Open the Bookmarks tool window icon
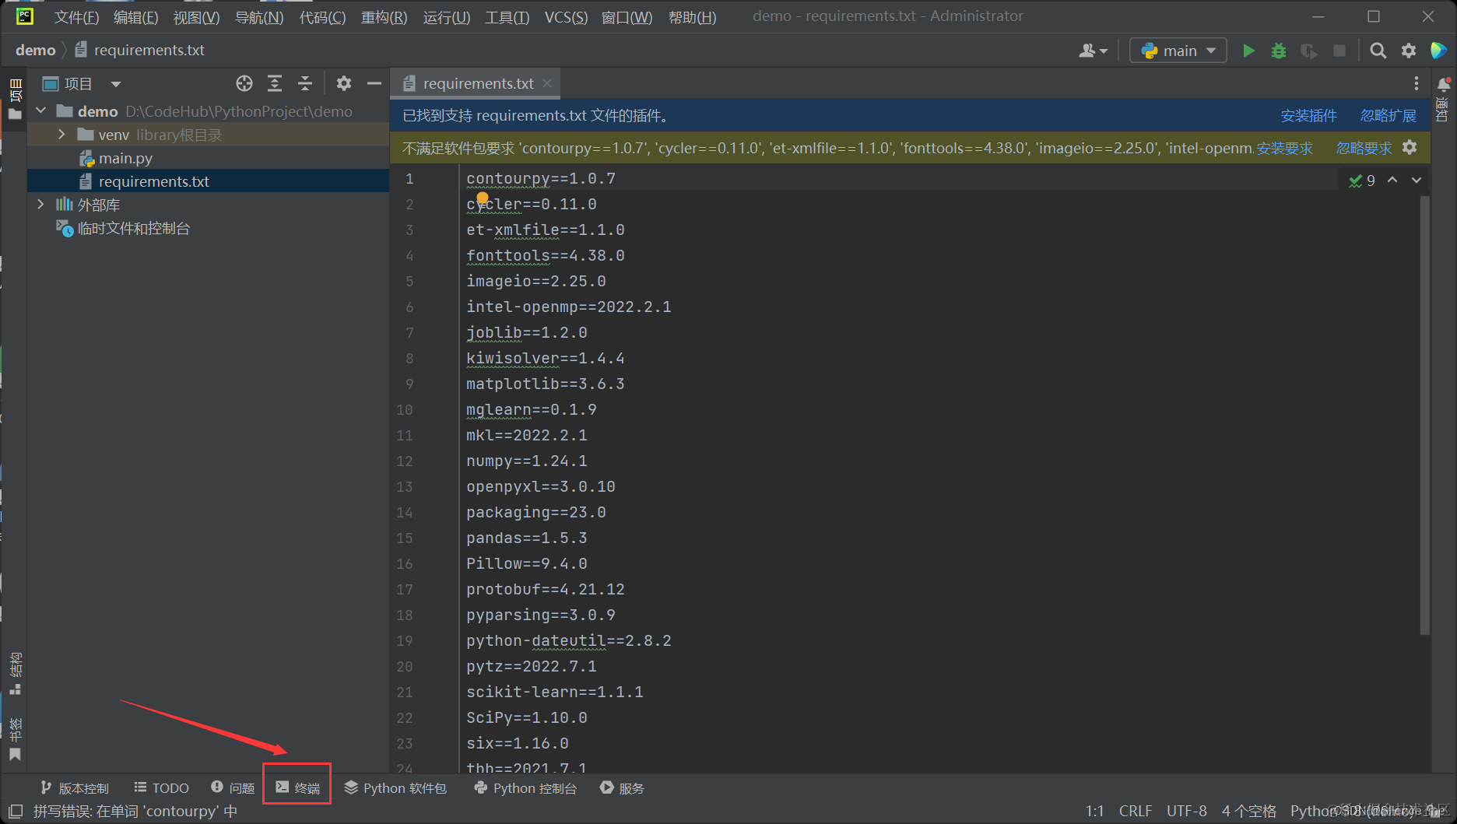1457x824 pixels. point(15,754)
